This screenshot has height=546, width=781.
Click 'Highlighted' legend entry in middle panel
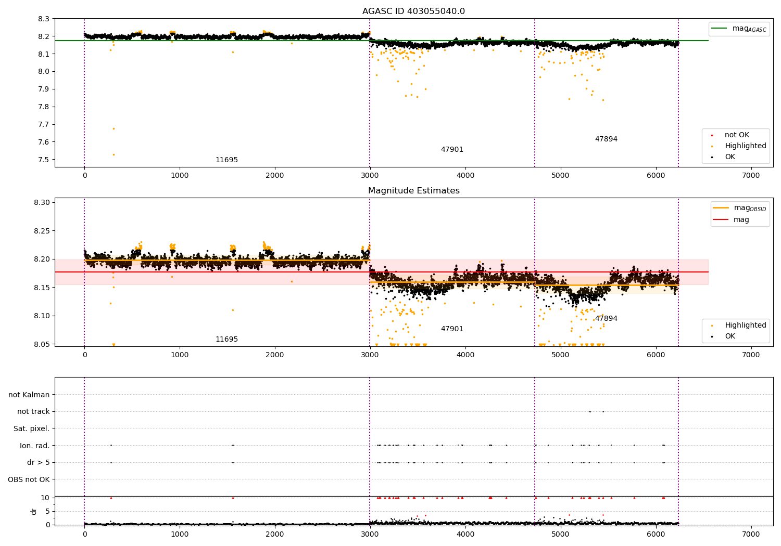click(739, 326)
